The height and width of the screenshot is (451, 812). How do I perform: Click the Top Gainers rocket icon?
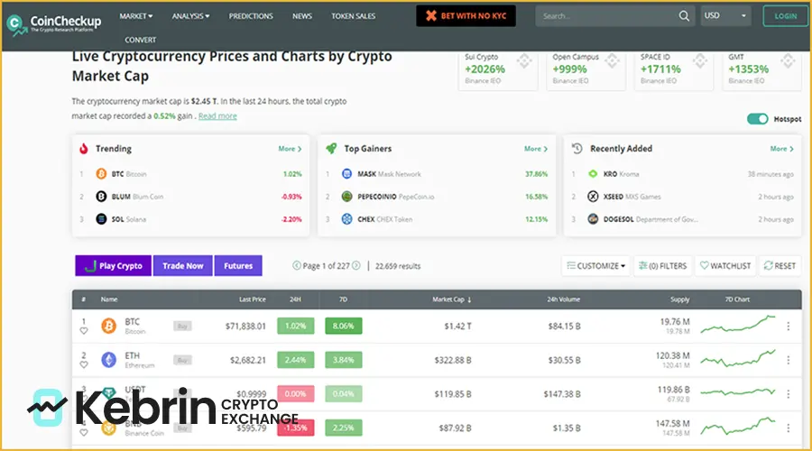pyautogui.click(x=331, y=149)
